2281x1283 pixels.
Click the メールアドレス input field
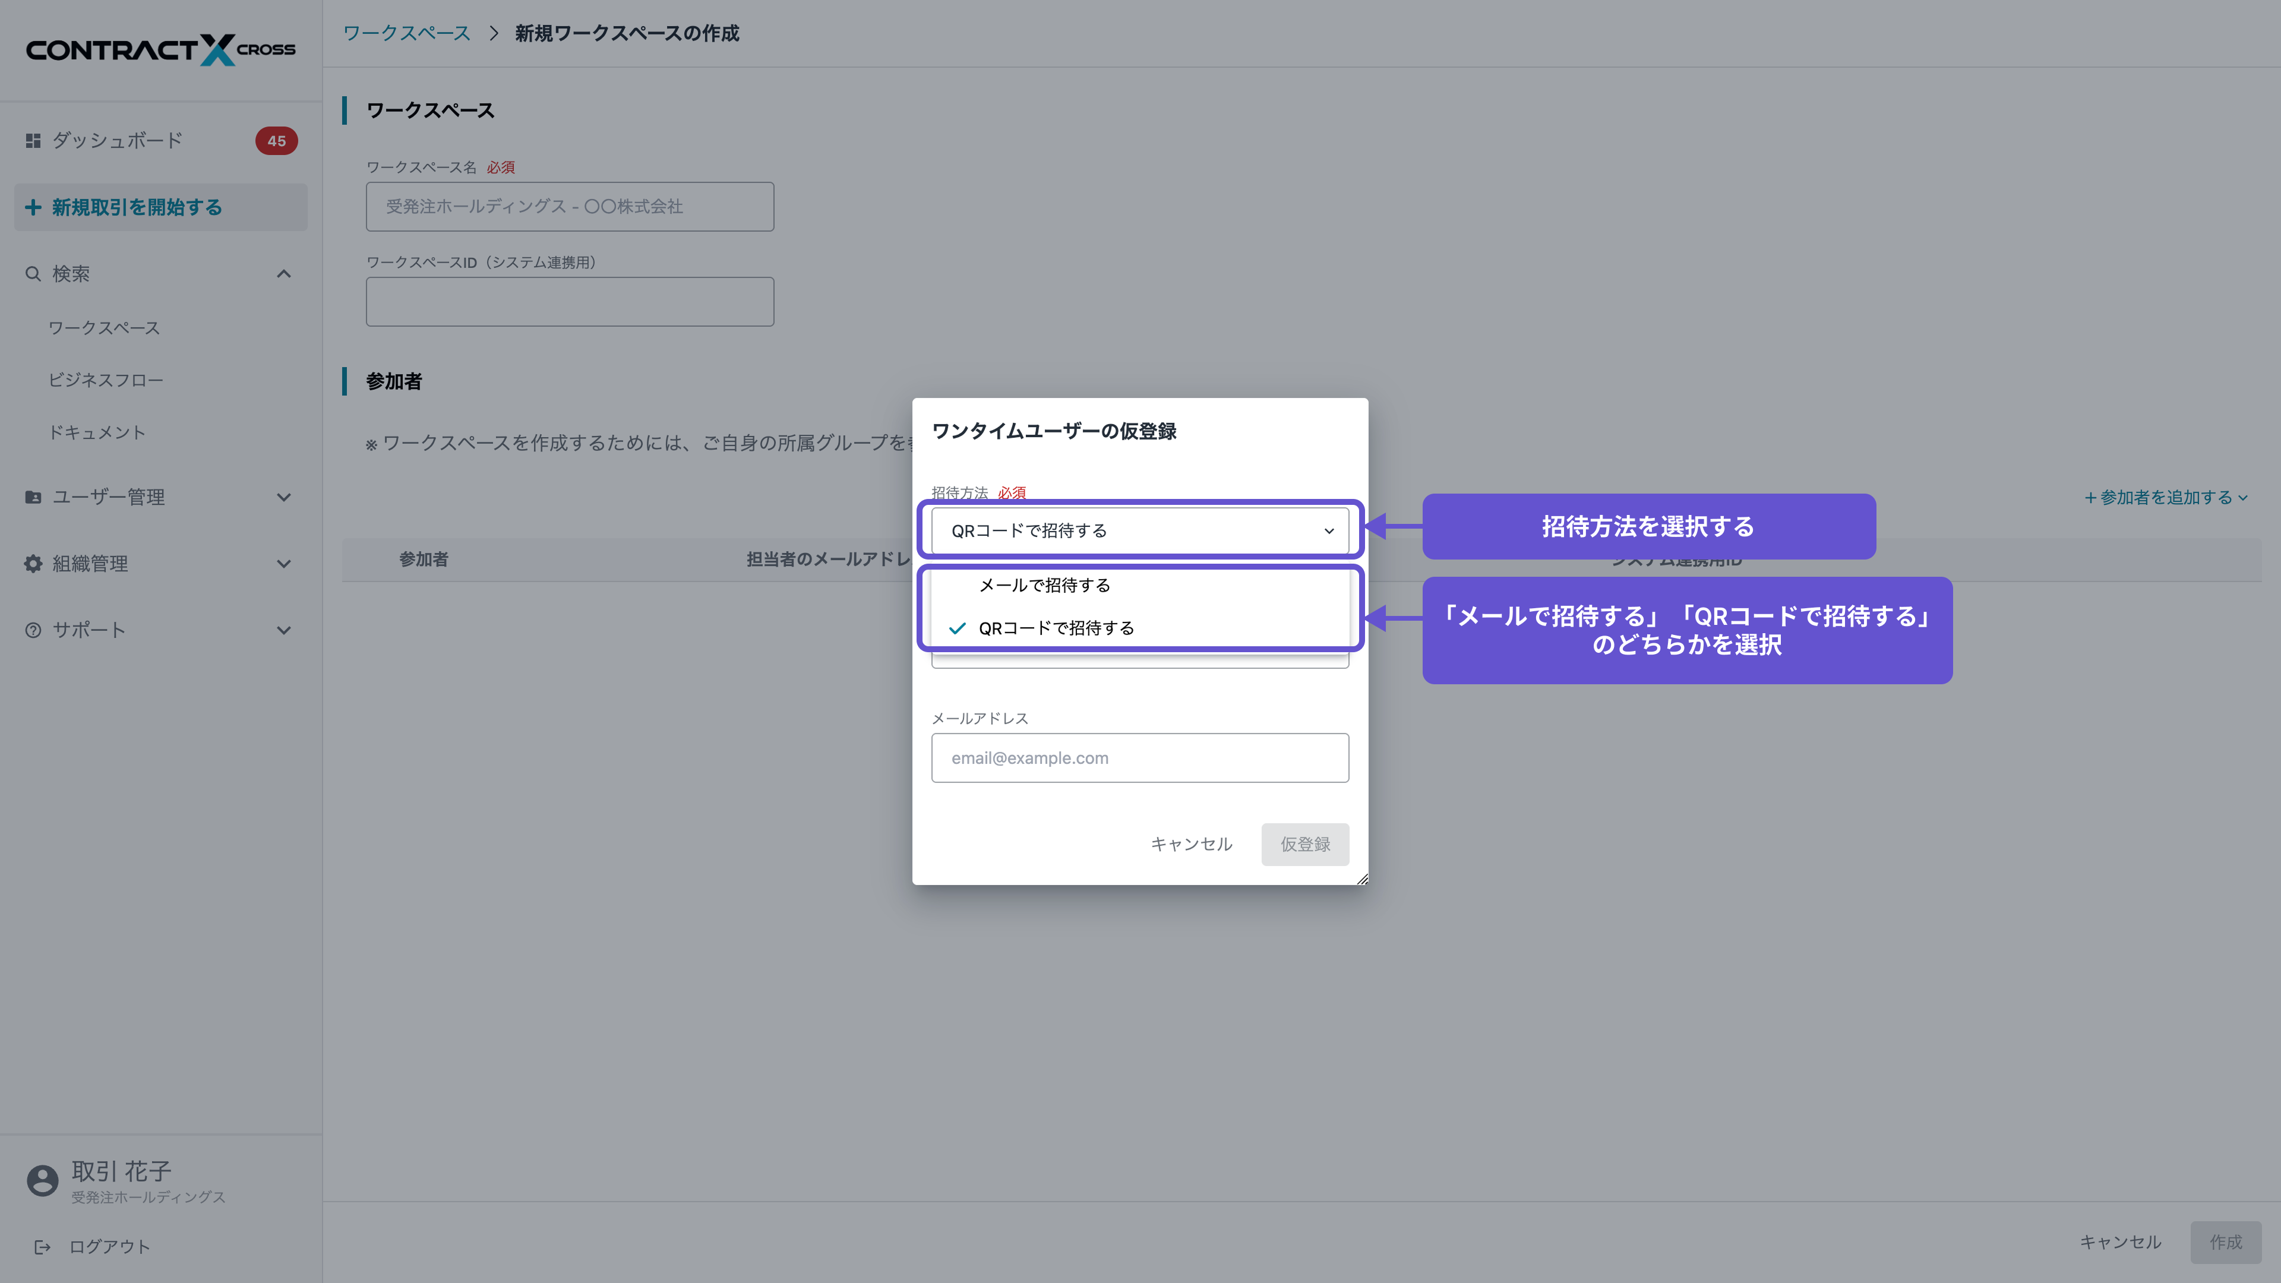1140,758
